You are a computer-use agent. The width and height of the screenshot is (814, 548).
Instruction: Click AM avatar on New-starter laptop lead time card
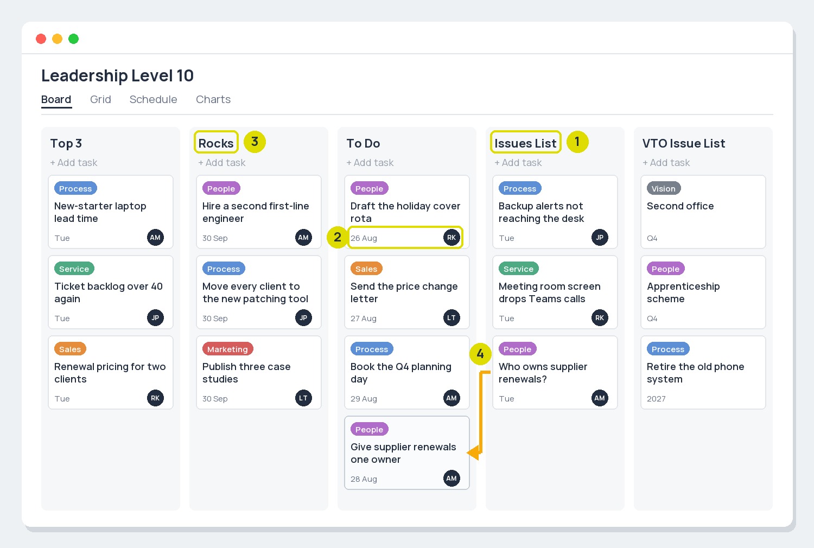[x=155, y=237]
